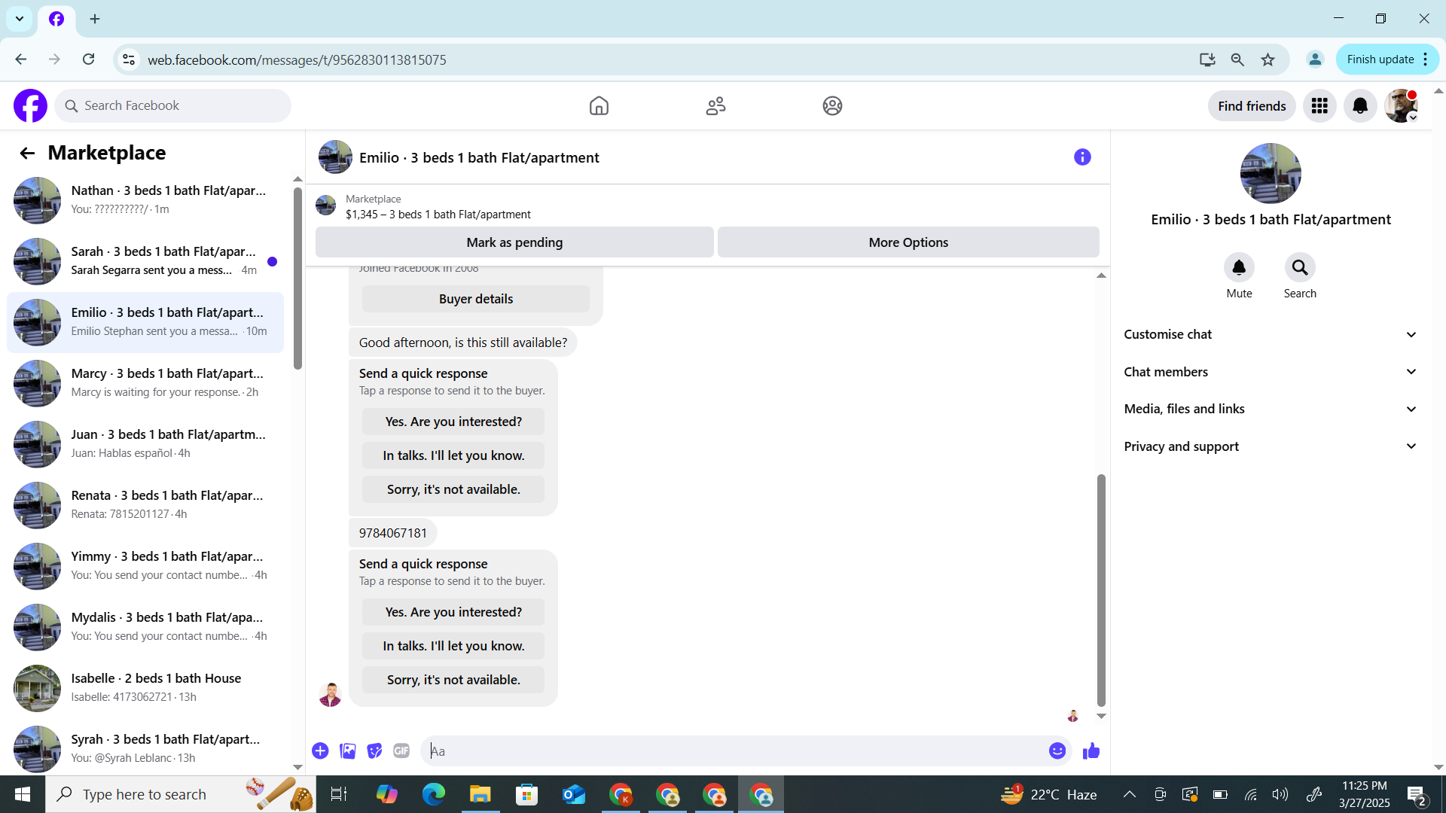Click the chat message scrollbar
Screen dimensions: 1446x813
pyautogui.click(x=1101, y=589)
